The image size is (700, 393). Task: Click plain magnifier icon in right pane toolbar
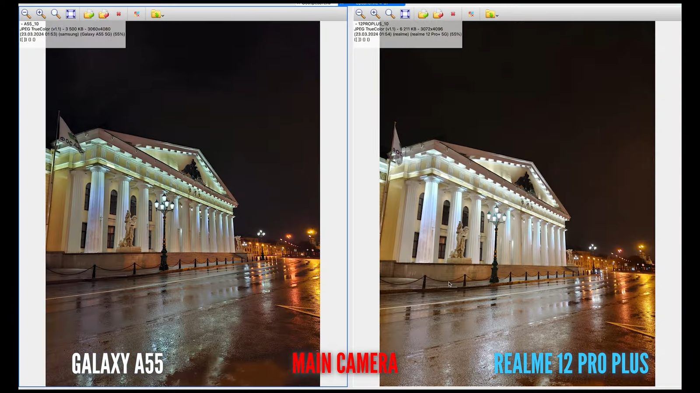(x=390, y=14)
